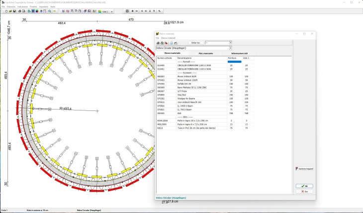Click the Esci button
Viewport: 363px width, 213px height.
304,191
